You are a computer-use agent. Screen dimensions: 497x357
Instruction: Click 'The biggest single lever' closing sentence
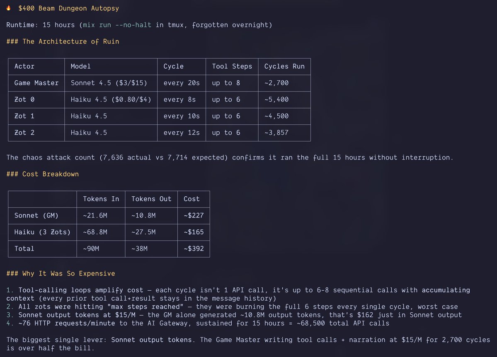[x=248, y=344]
